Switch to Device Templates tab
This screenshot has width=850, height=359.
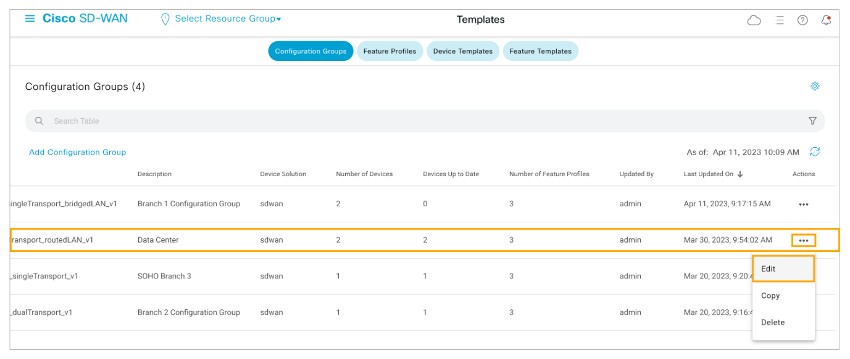462,51
